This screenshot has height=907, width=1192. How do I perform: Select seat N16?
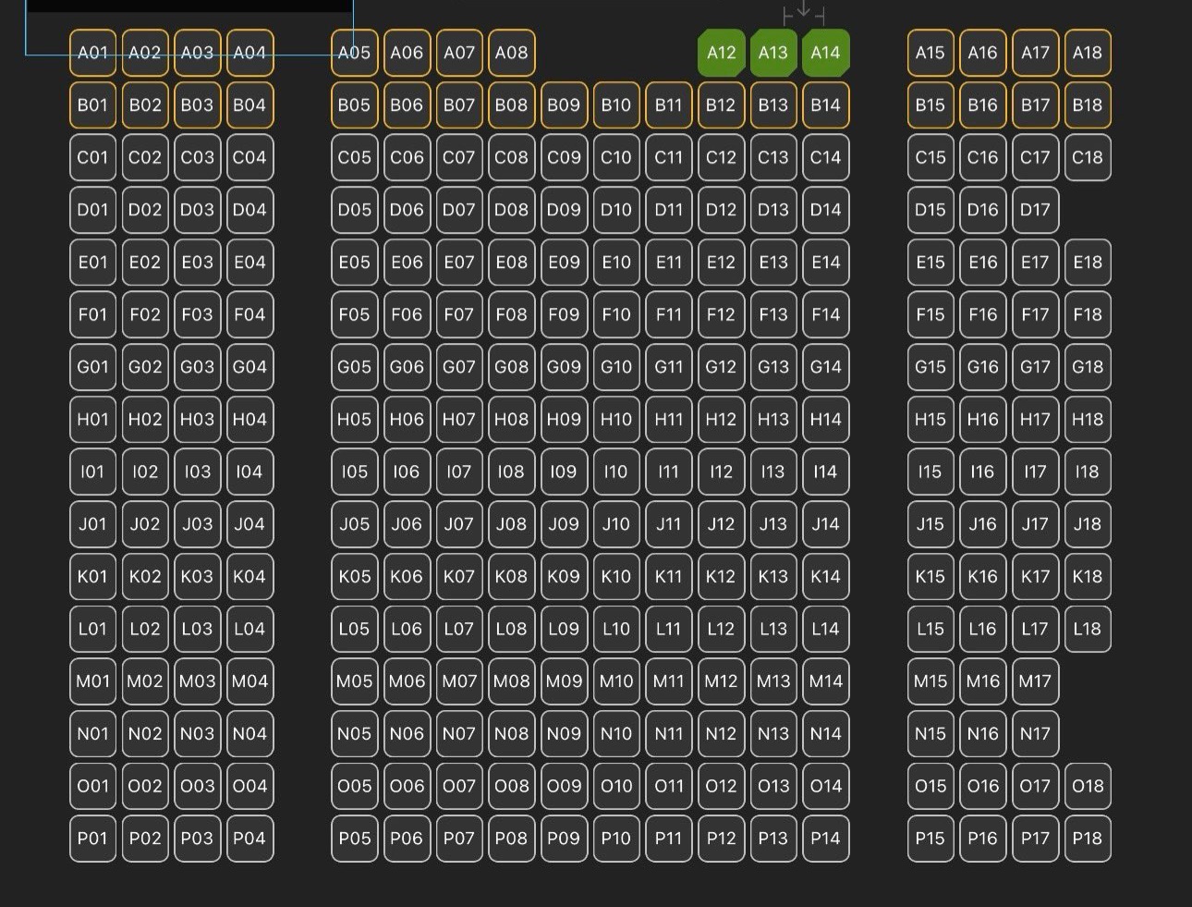point(982,733)
